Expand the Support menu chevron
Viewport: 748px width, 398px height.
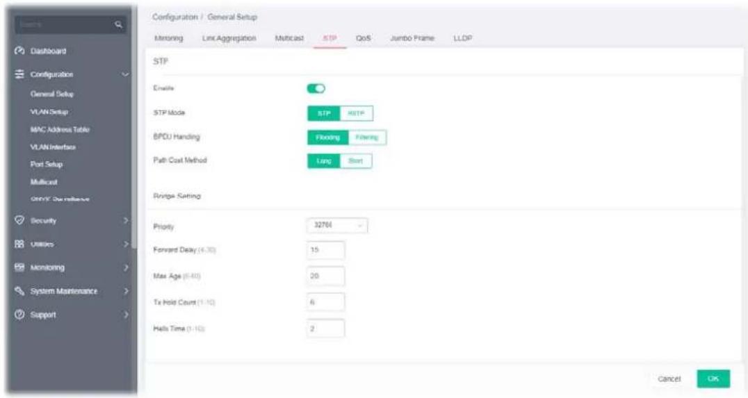pyautogui.click(x=126, y=315)
